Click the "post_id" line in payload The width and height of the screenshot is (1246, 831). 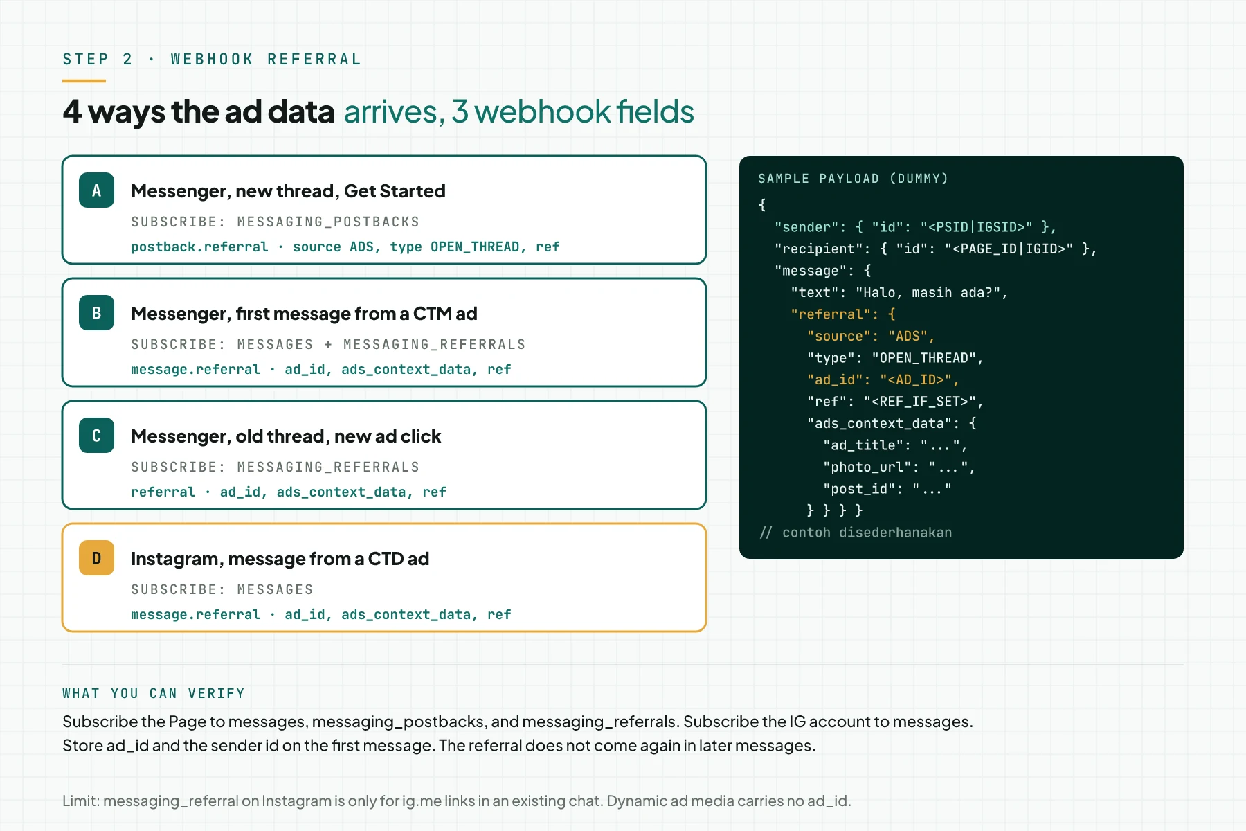point(887,489)
